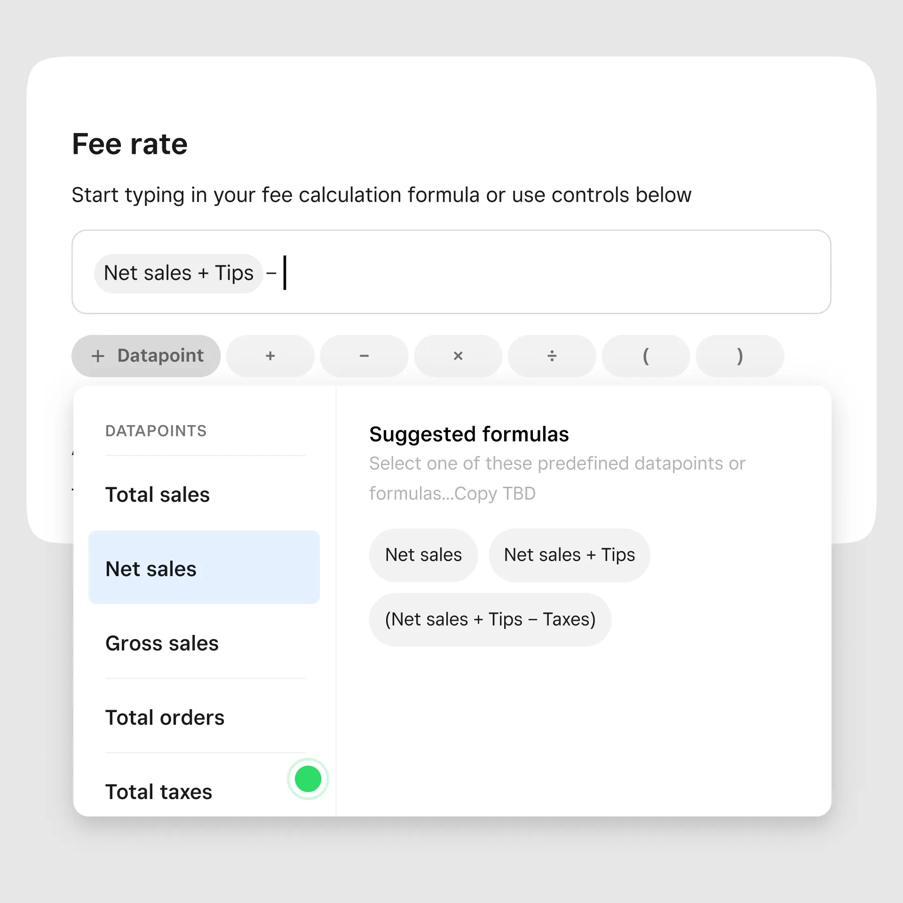
Task: Insert the division operator
Action: click(x=552, y=356)
